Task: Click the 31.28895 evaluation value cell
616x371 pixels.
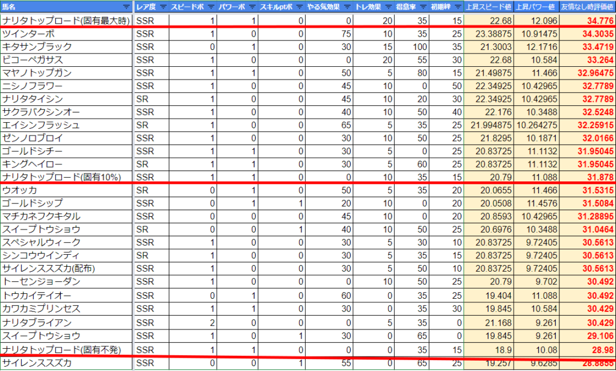Action: pos(587,216)
